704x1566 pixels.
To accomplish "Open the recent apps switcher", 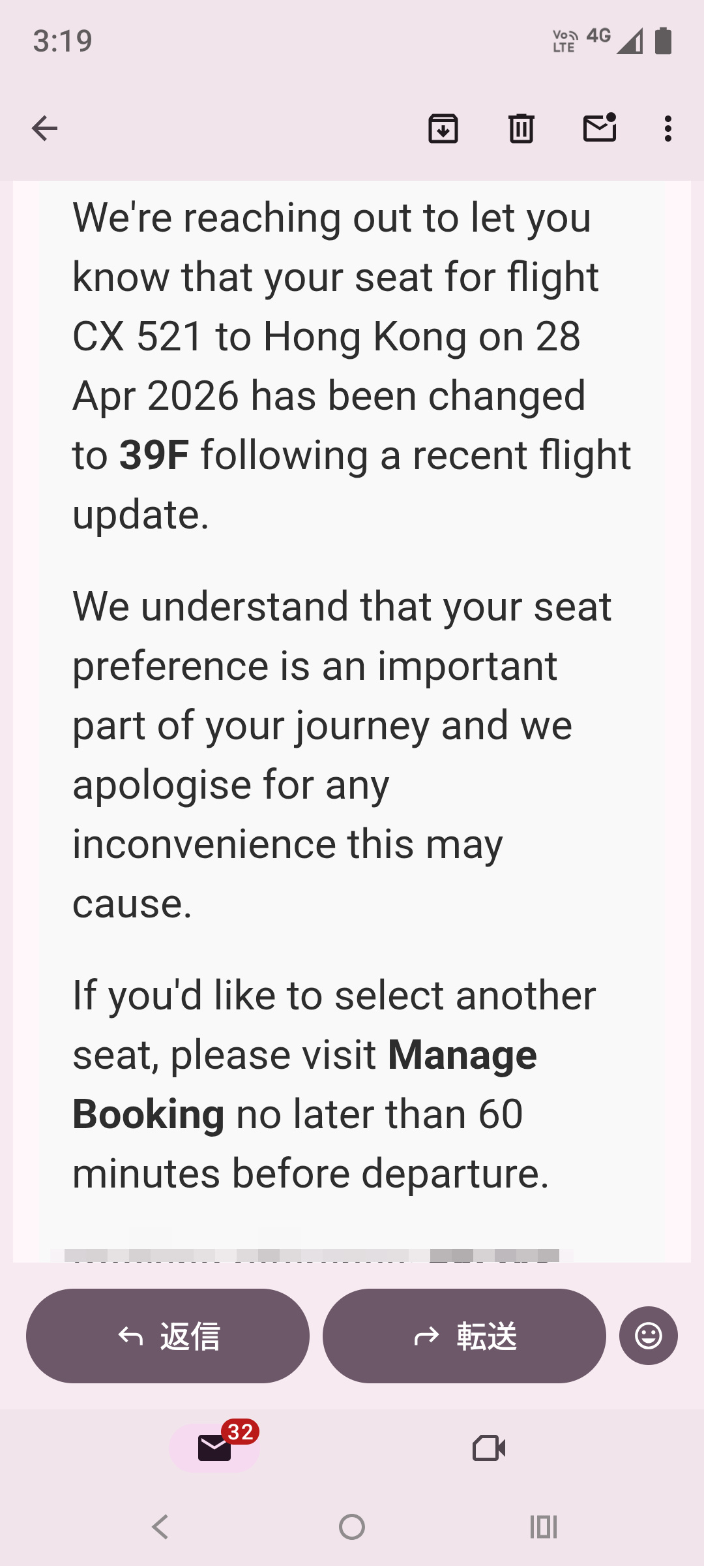I will 543,1527.
